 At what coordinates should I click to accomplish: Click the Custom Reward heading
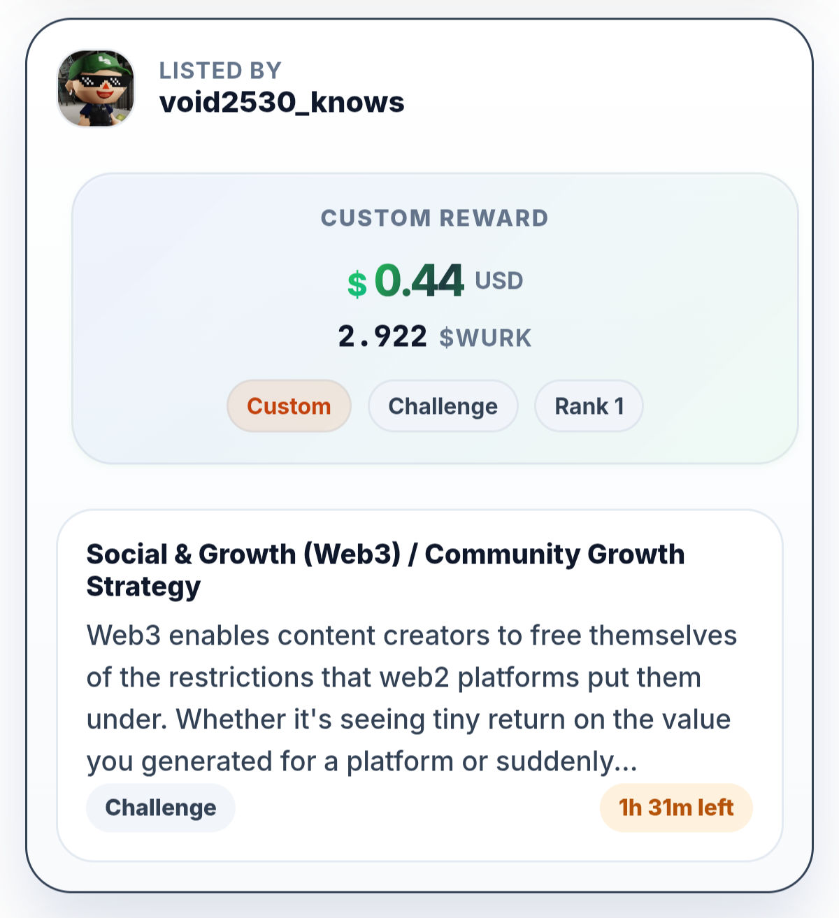pyautogui.click(x=434, y=218)
